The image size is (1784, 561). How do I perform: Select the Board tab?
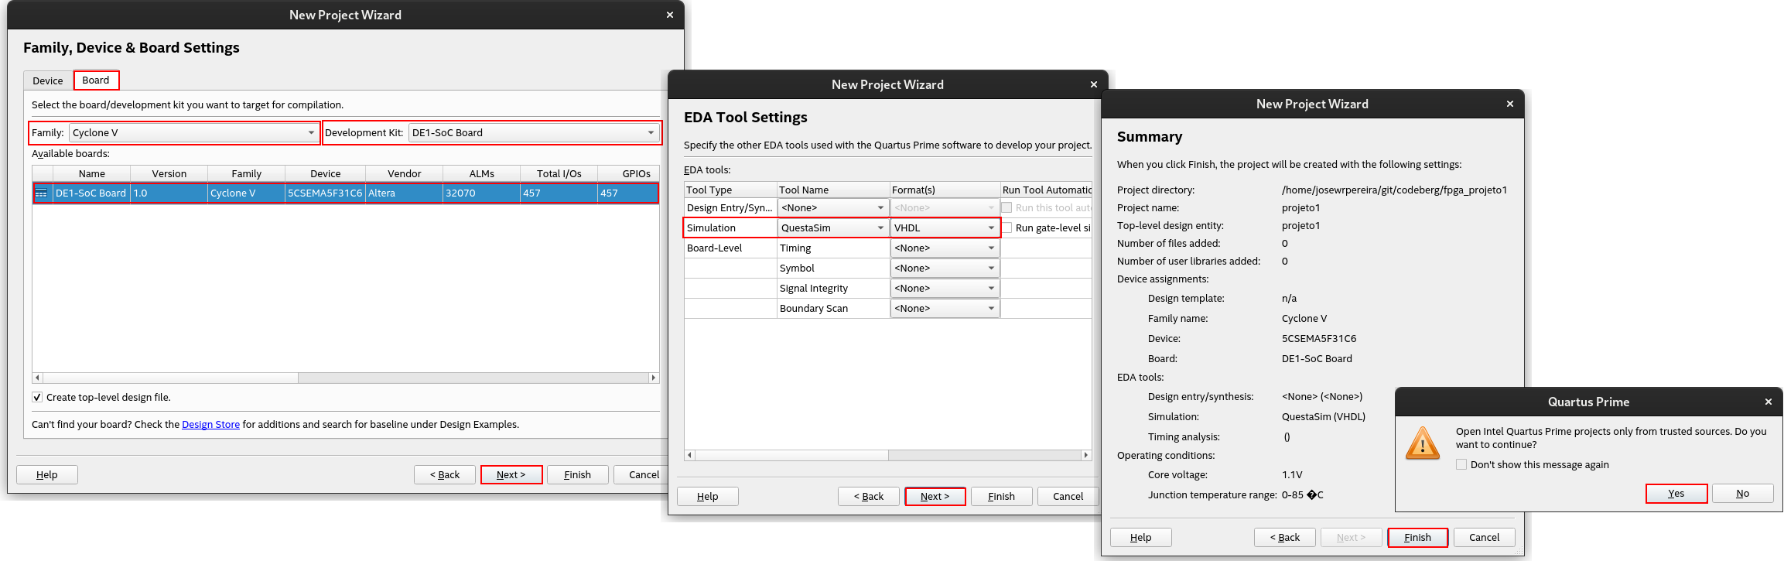(96, 80)
